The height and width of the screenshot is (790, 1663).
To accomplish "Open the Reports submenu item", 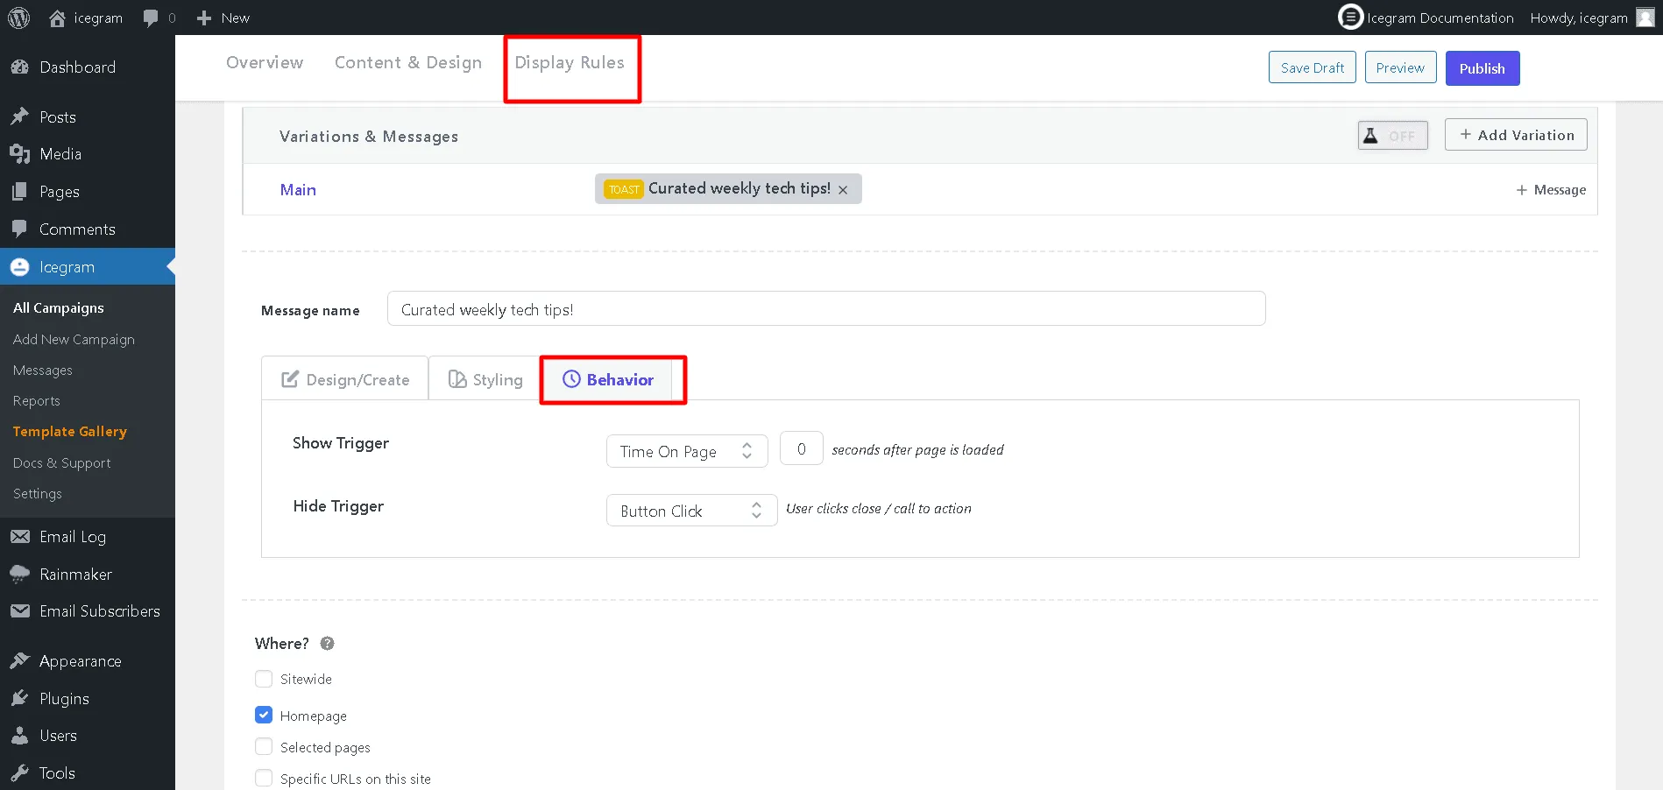I will 37,400.
